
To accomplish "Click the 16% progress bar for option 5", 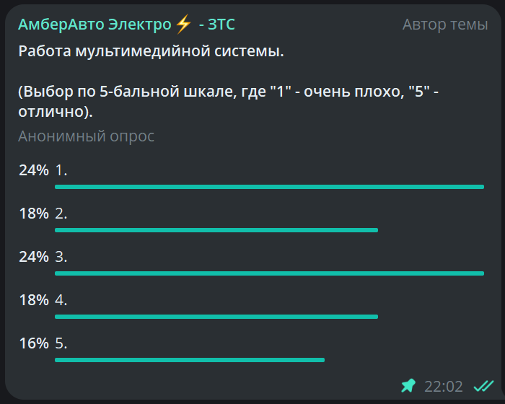I will 190,359.
